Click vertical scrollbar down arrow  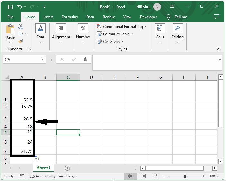[221, 161]
